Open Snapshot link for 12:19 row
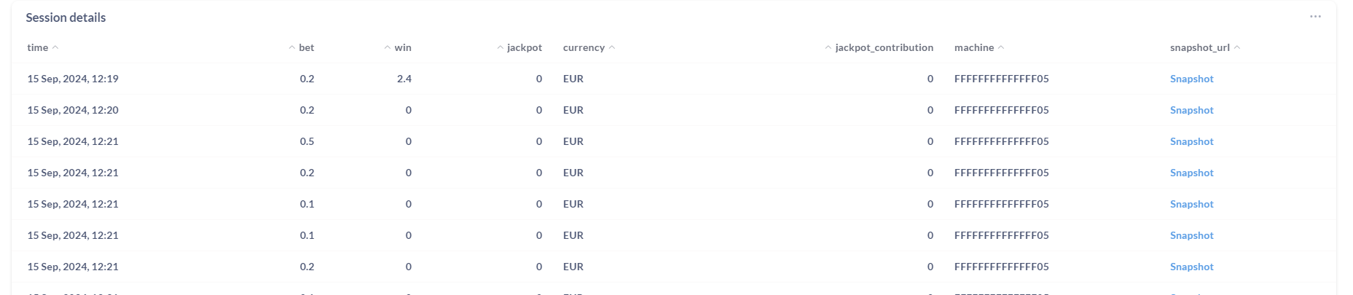 (1191, 79)
